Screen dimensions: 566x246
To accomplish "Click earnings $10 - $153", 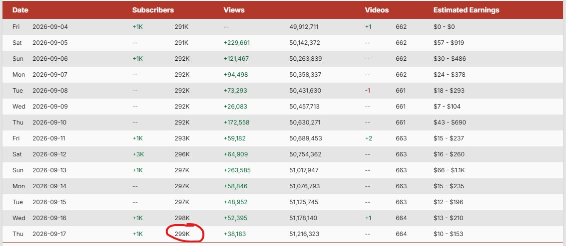I will [448, 234].
